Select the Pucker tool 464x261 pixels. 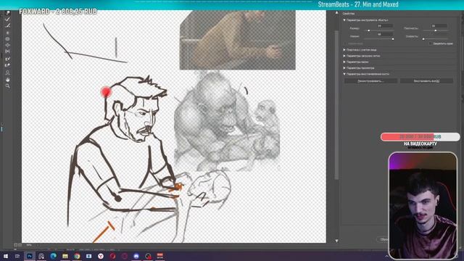[x=8, y=38]
